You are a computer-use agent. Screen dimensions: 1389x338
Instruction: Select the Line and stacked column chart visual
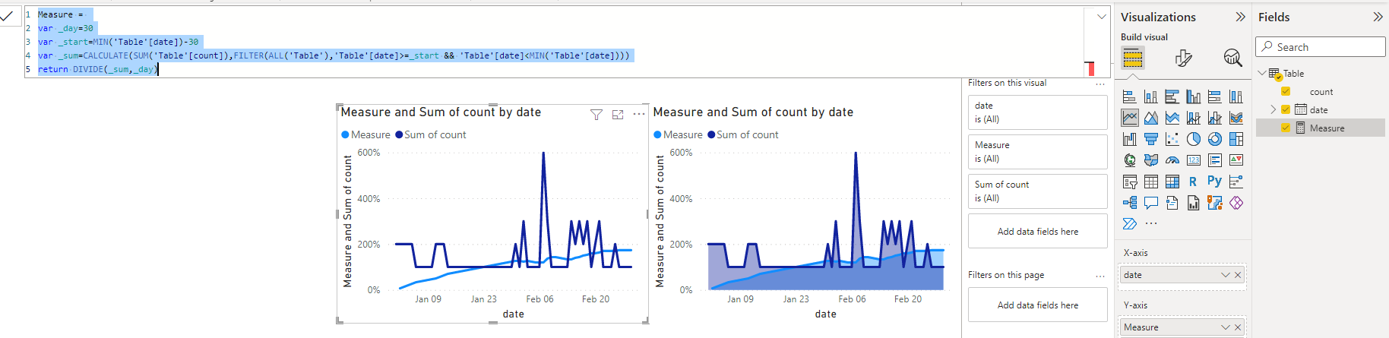[1194, 118]
